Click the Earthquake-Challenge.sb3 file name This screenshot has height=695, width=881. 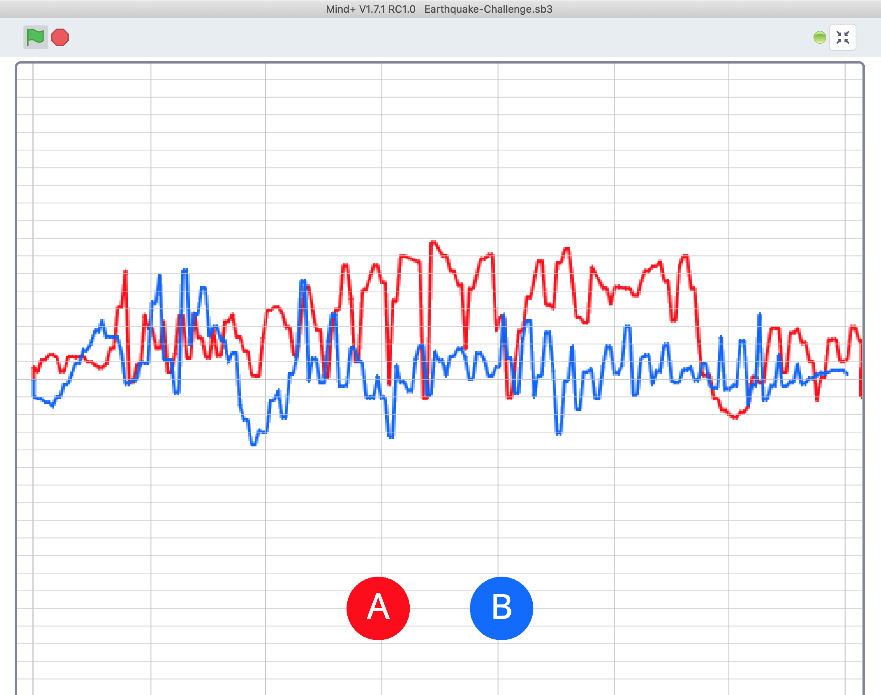[x=488, y=9]
